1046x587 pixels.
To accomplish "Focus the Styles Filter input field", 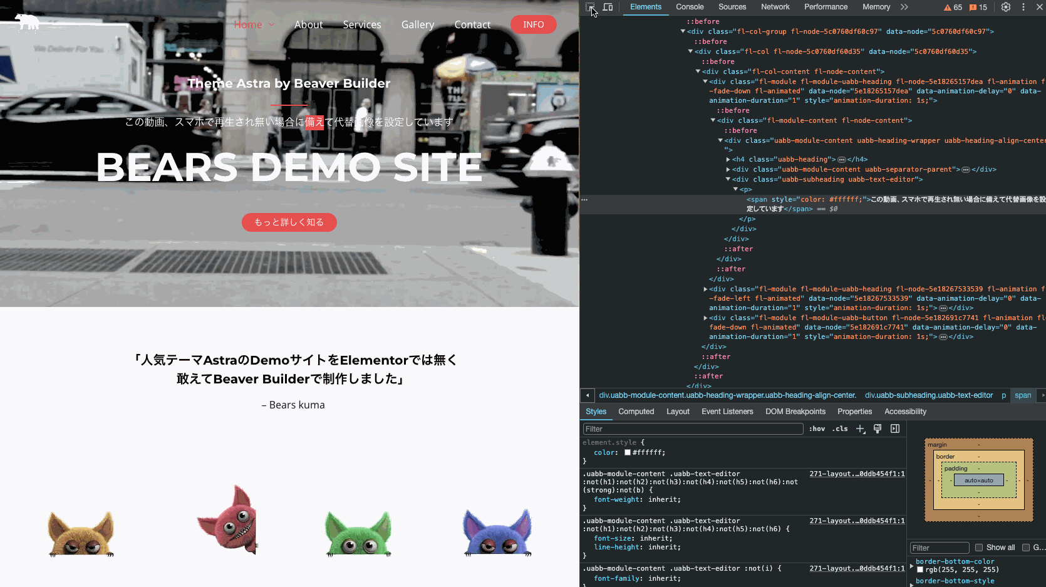I will 693,429.
